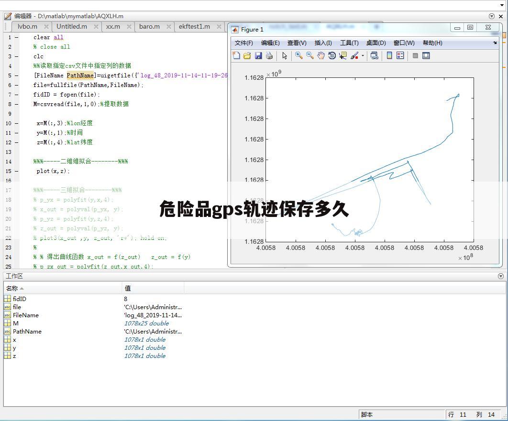
Task: Click the 脚本 status bar field
Action: [x=402, y=414]
